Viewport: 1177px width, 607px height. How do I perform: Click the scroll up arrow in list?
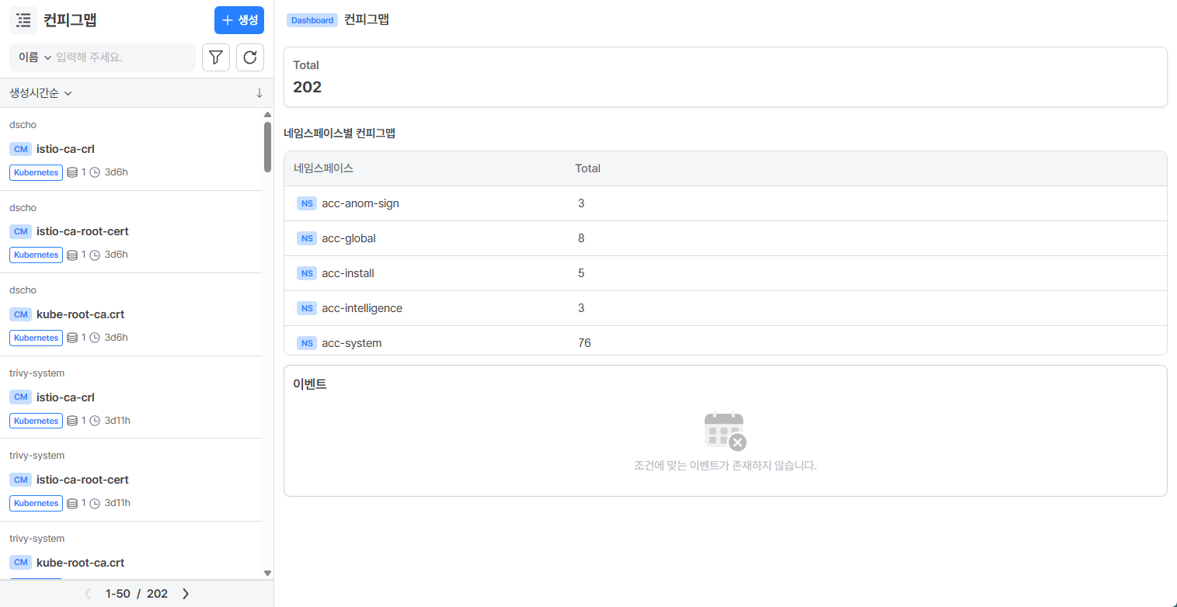[268, 114]
